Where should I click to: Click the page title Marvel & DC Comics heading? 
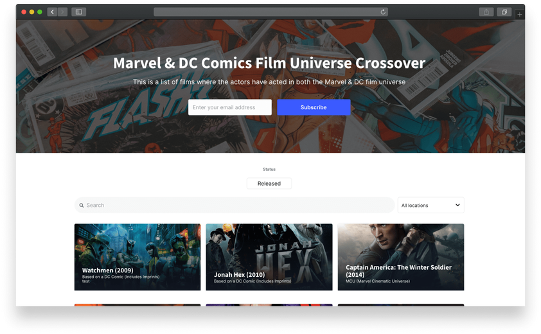269,63
